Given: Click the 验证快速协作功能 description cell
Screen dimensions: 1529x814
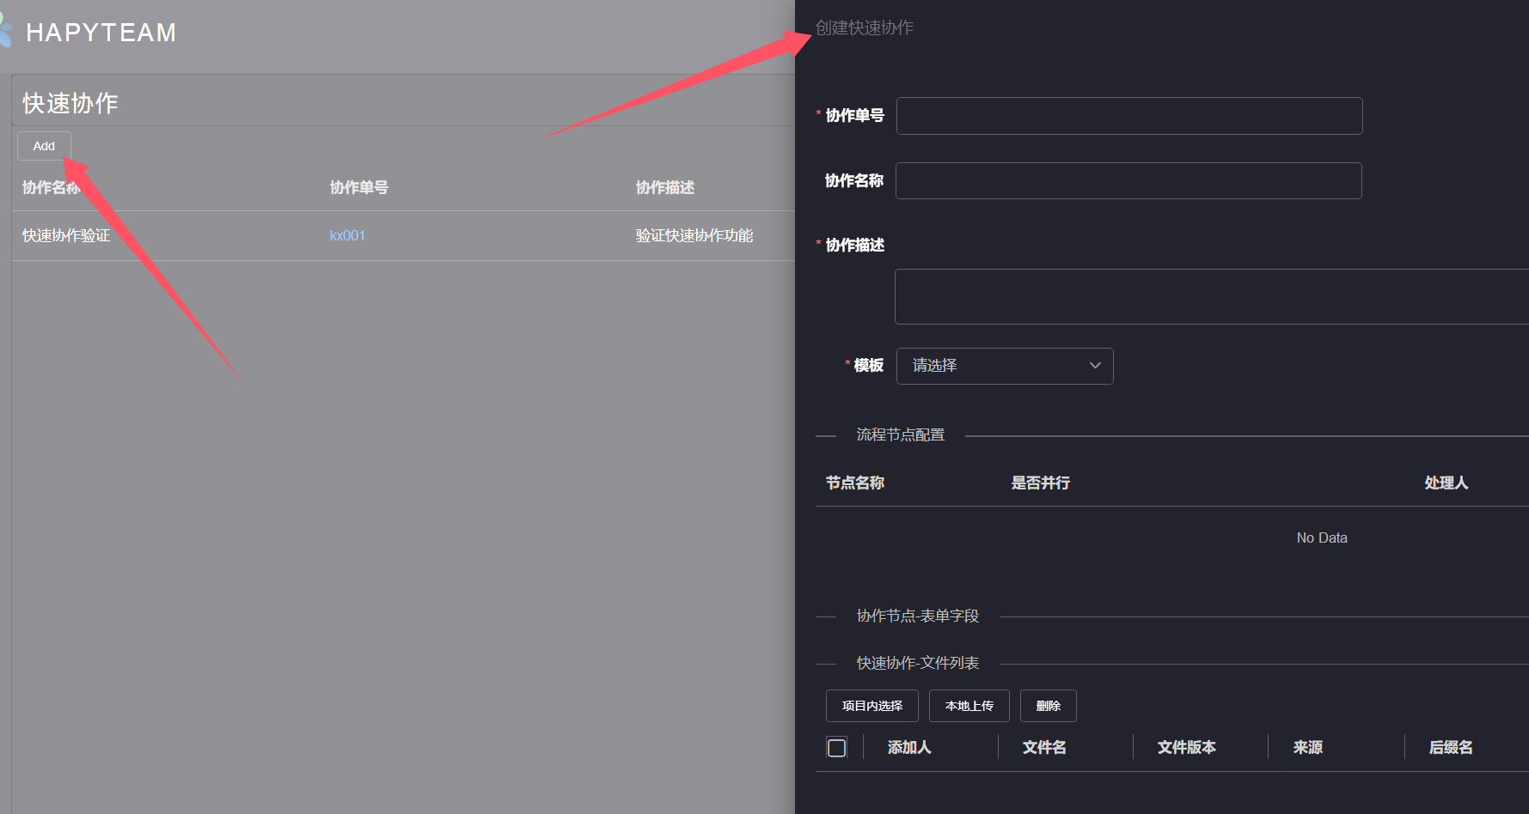Looking at the screenshot, I should [x=694, y=235].
